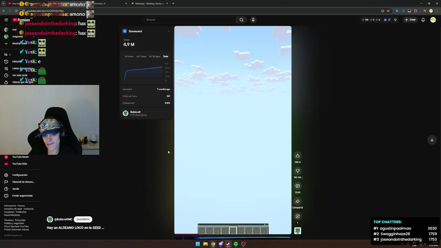Open Cómo funciona YouTube footer link
The image size is (441, 248).
tap(17, 226)
